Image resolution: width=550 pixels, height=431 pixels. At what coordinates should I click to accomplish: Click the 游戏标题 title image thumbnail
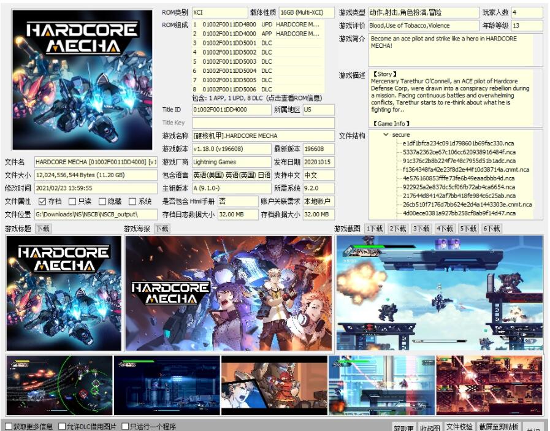[x=64, y=293]
